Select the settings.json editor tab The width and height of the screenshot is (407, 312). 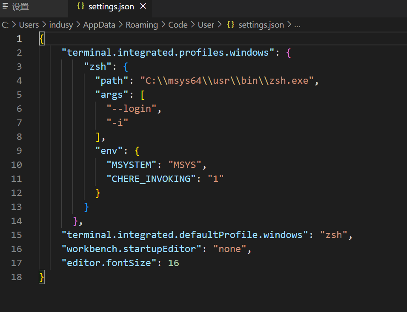[x=111, y=7]
